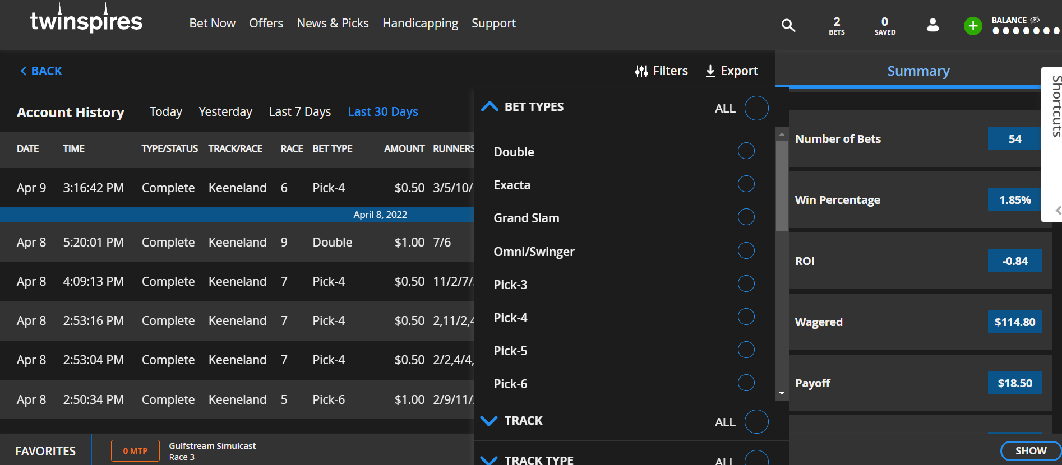Viewport: 1062px width, 465px height.
Task: Click bet types list scrollbar thumb
Action: (x=782, y=185)
